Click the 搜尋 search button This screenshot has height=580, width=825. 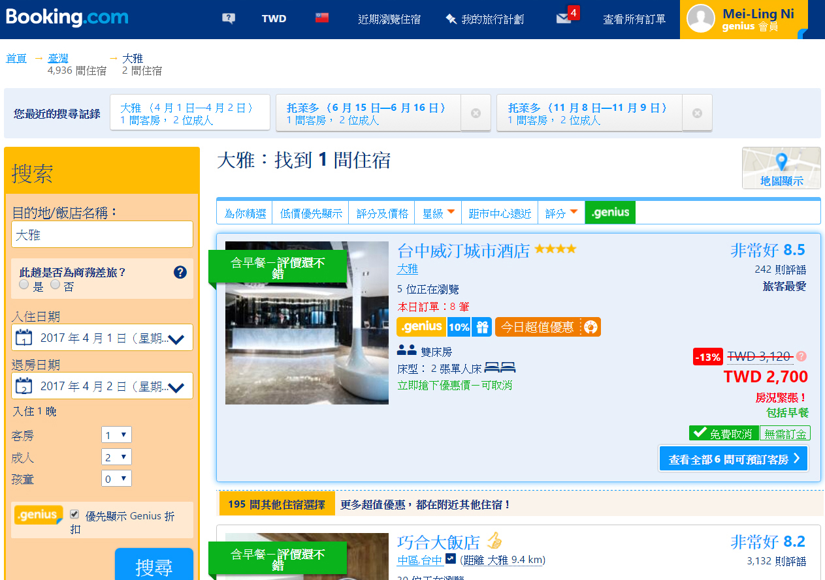pyautogui.click(x=154, y=565)
